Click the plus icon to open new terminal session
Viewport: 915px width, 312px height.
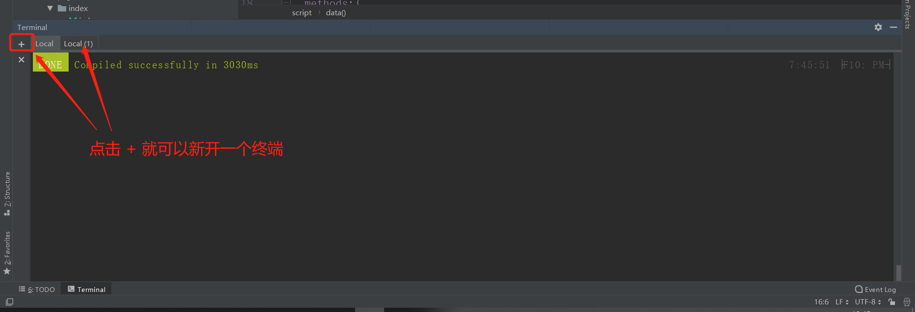point(21,44)
